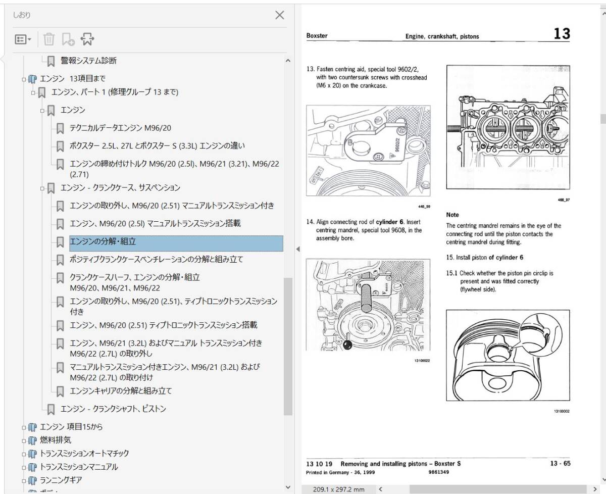This screenshot has height=494, width=606.
Task: Open エンジンの取り外し マニュアルトランスミッション付き bookmark
Action: coord(172,206)
